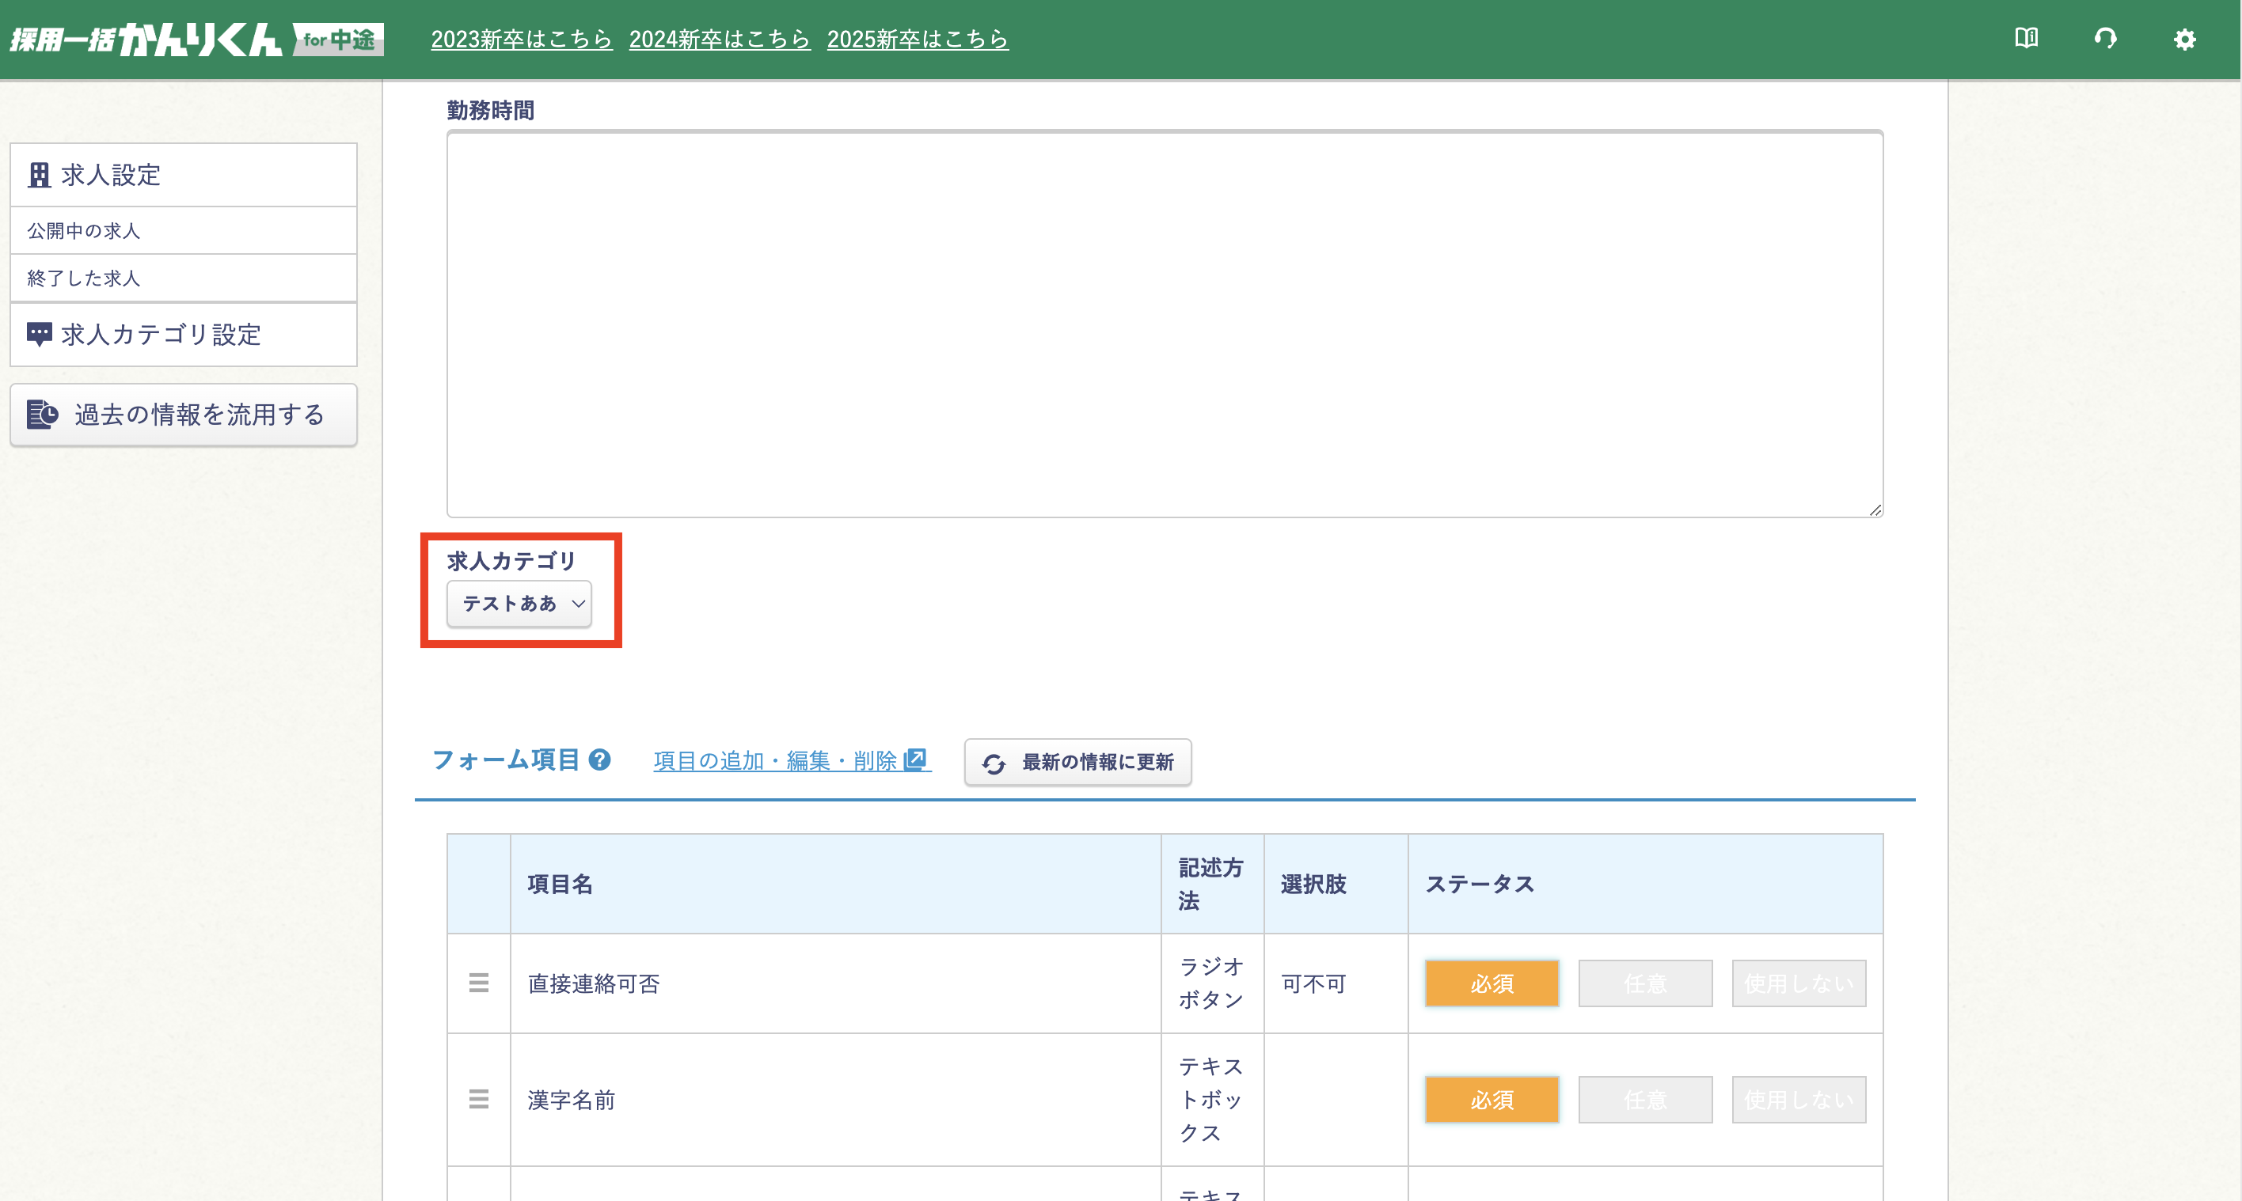Set 直接連絡可否 status to 任意
The height and width of the screenshot is (1201, 2242).
[x=1645, y=983]
